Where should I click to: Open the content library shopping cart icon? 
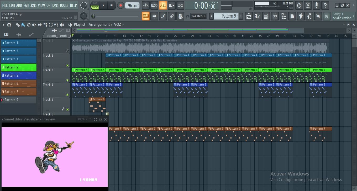pos(327,16)
